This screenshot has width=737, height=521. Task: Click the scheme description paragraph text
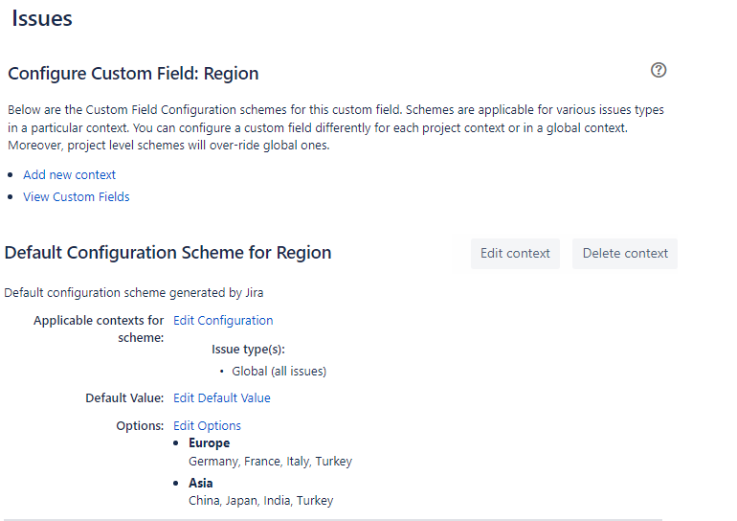coord(335,127)
